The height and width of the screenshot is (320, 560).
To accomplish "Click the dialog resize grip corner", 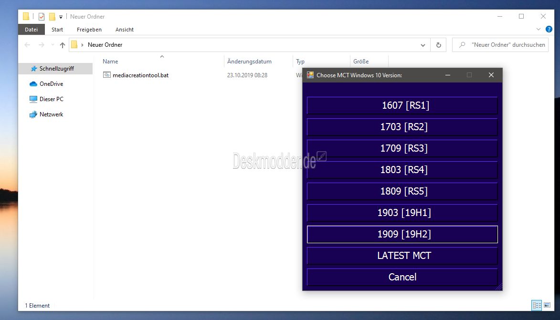I will click(x=499, y=287).
